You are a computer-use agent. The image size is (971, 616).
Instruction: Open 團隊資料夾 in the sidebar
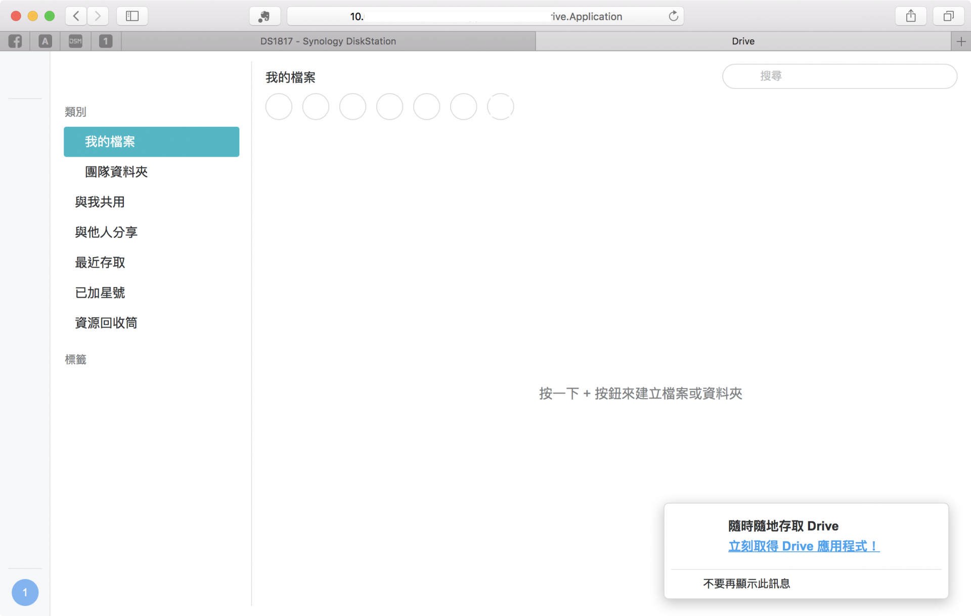click(x=116, y=172)
